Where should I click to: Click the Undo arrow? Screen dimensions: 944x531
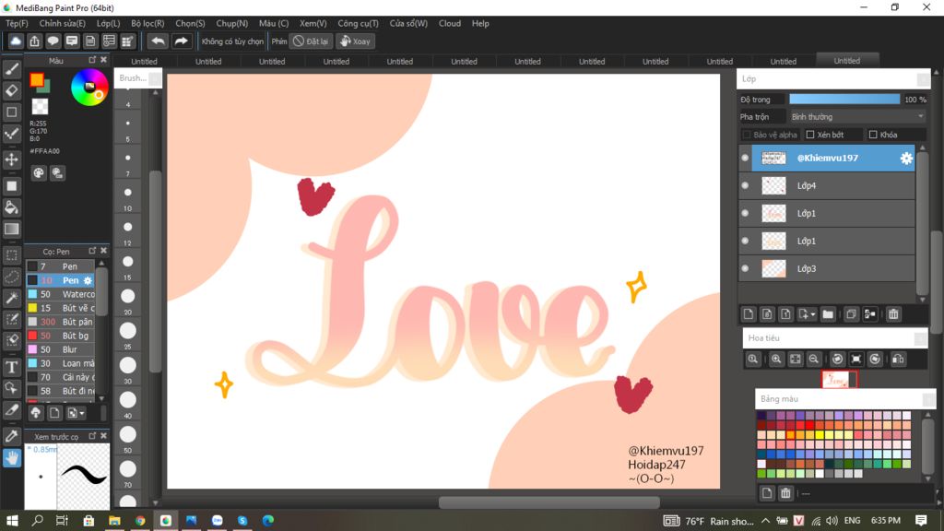point(158,41)
